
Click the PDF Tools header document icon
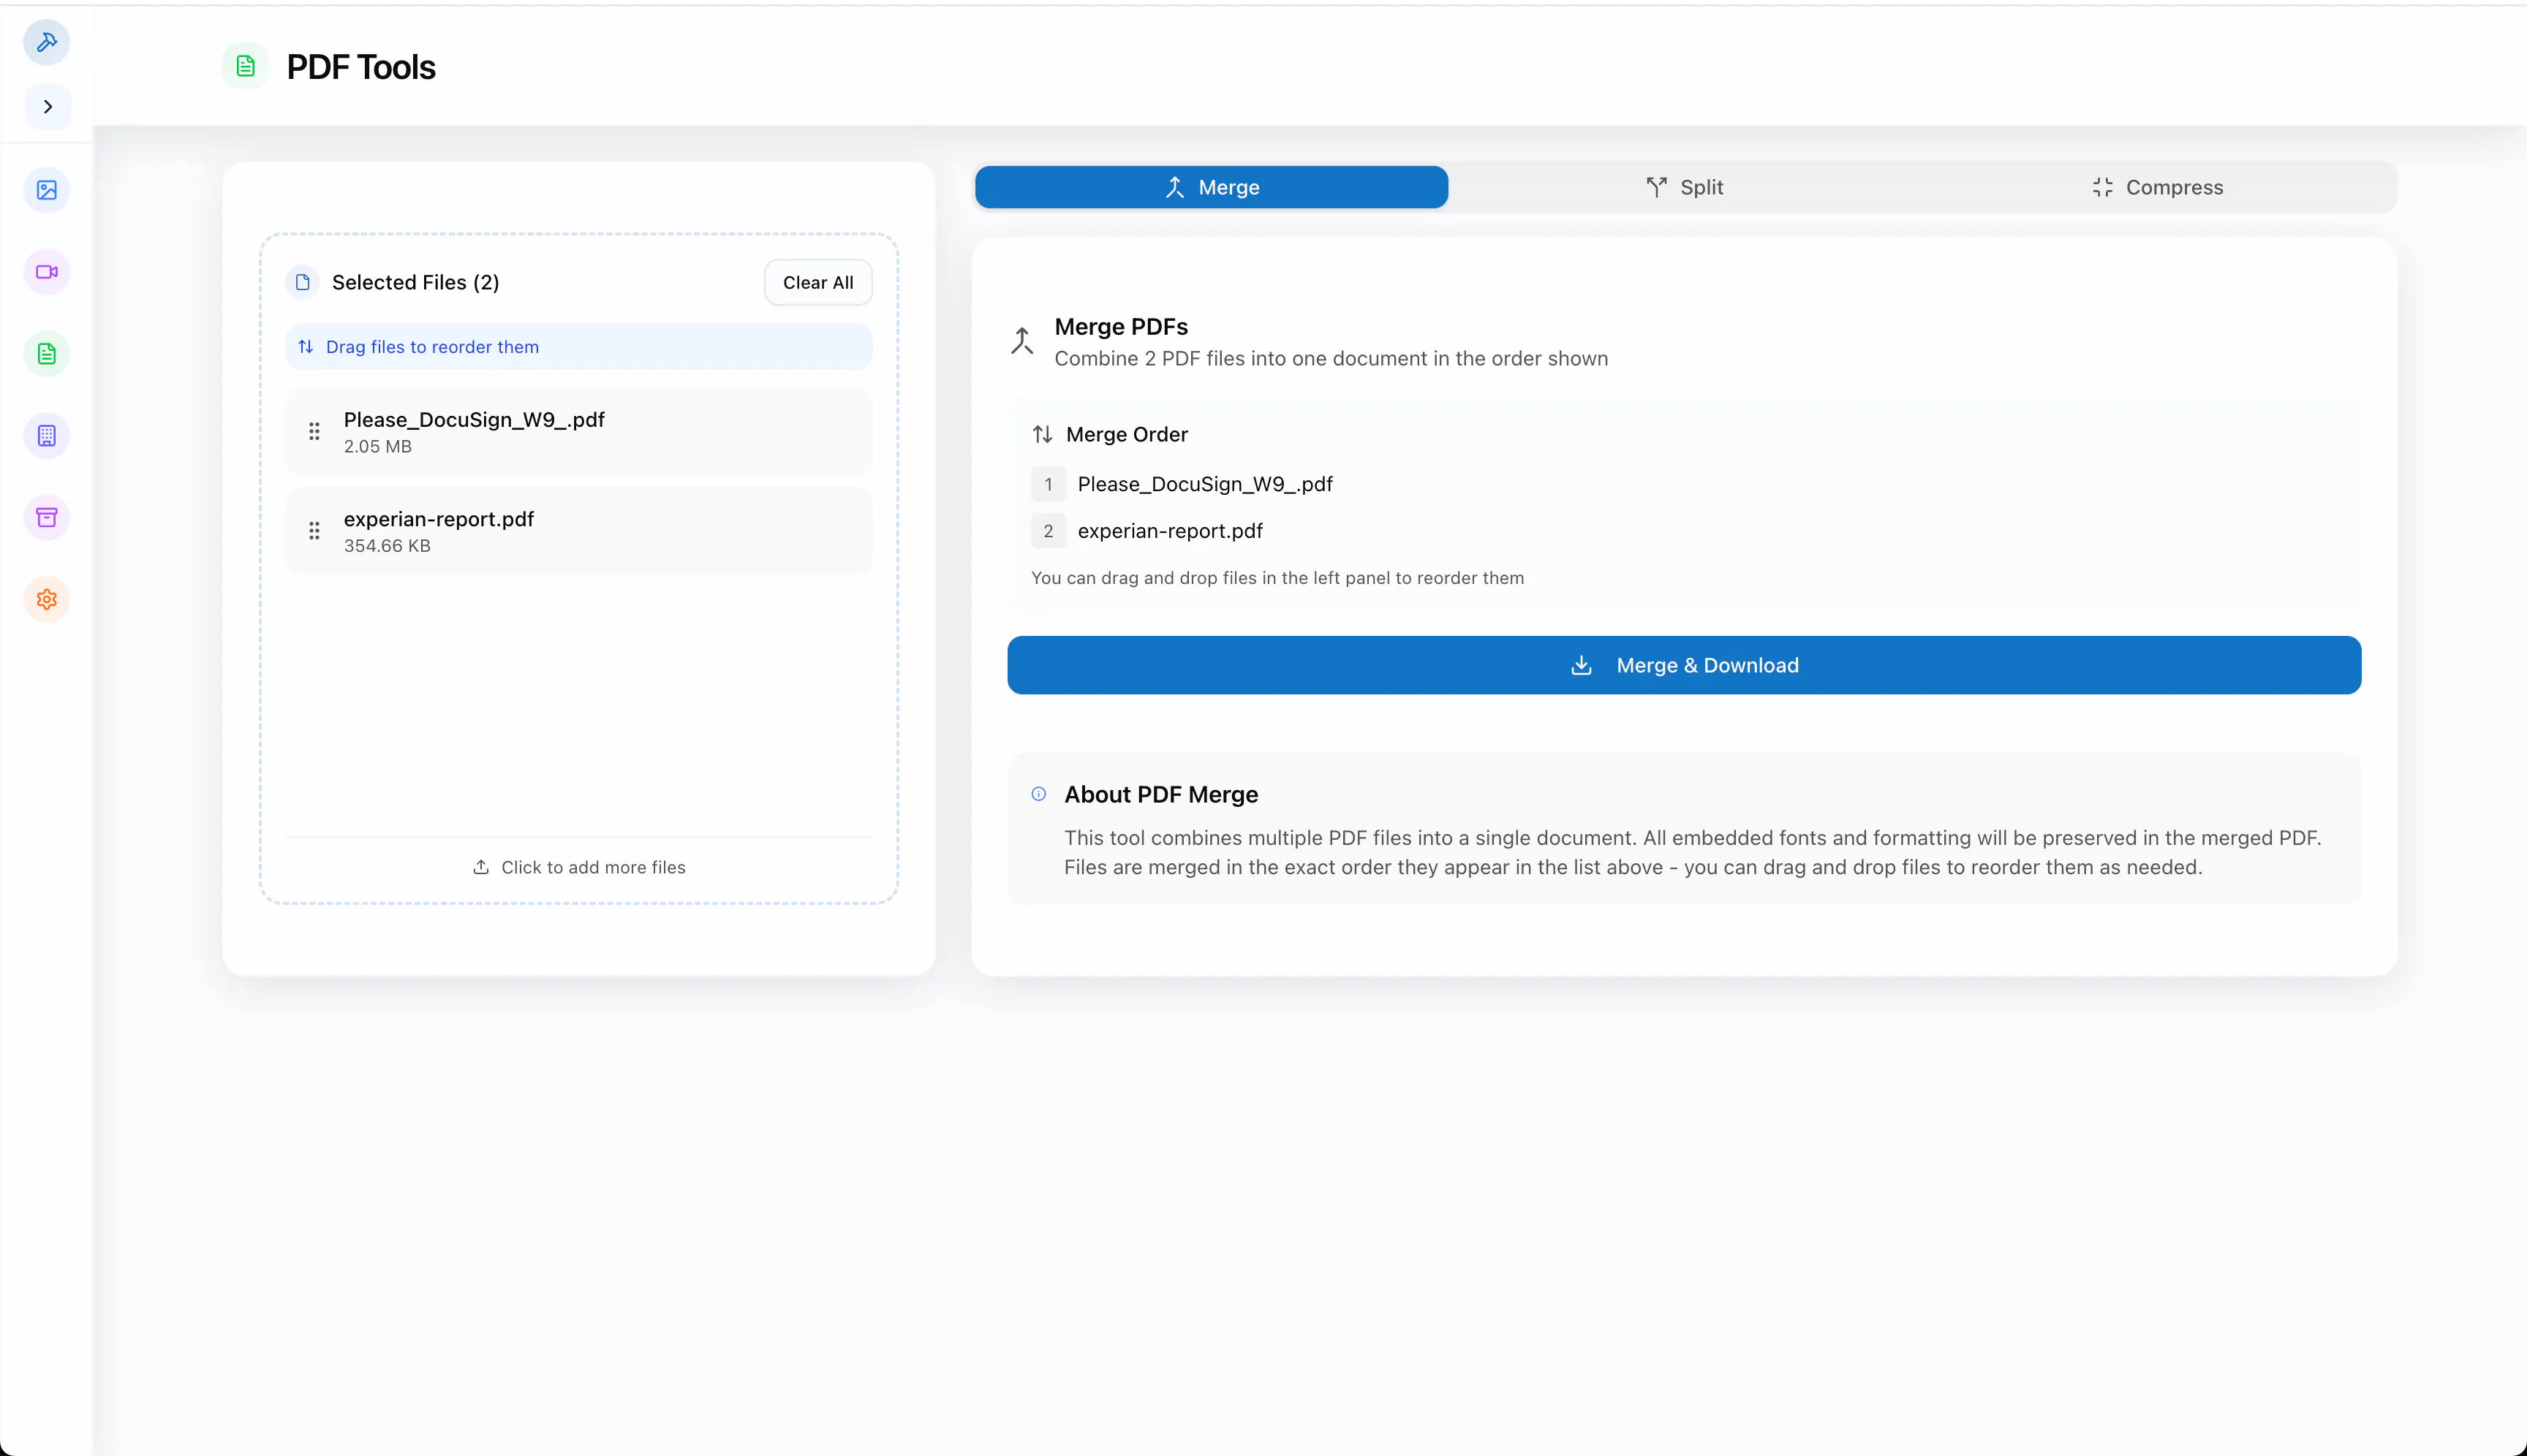pyautogui.click(x=245, y=67)
